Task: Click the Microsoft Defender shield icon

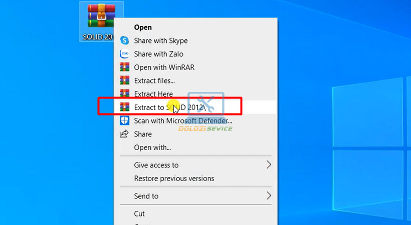Action: tap(124, 120)
